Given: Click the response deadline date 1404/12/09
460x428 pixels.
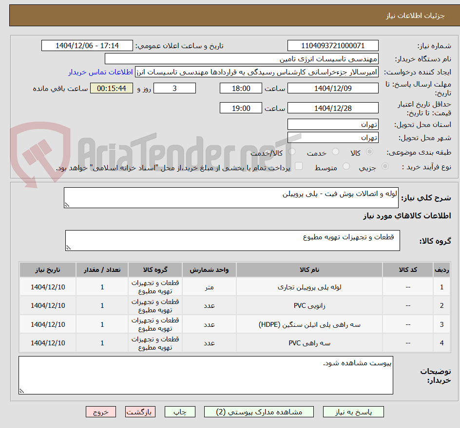Looking at the screenshot, I should (x=333, y=88).
